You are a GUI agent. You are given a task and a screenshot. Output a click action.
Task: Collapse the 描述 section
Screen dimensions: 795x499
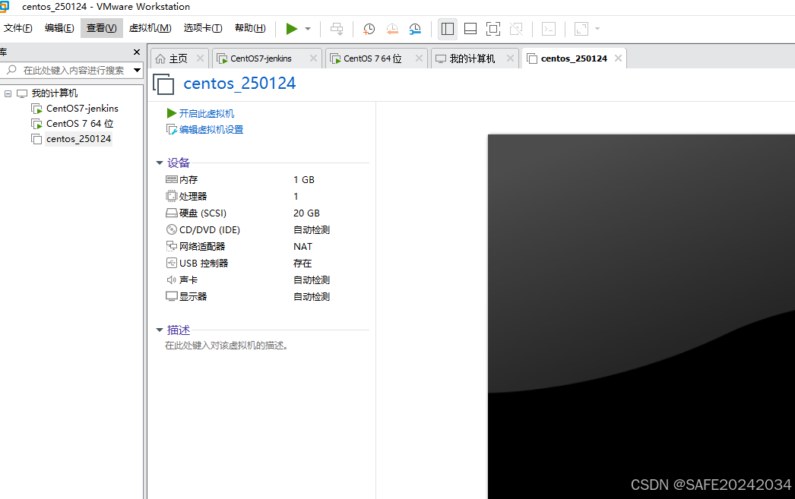[159, 330]
